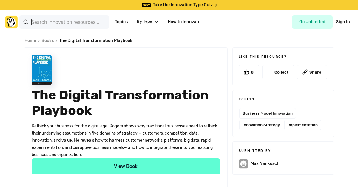This screenshot has width=358, height=187.
Task: Open the Innovation Strategy topic filter
Action: point(261,125)
